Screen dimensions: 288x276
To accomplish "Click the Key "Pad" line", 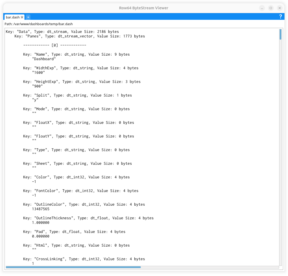I will (x=74, y=232).
